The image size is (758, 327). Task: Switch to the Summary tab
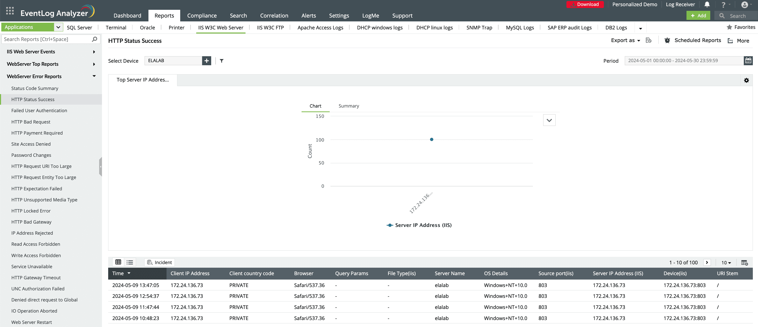(x=349, y=106)
